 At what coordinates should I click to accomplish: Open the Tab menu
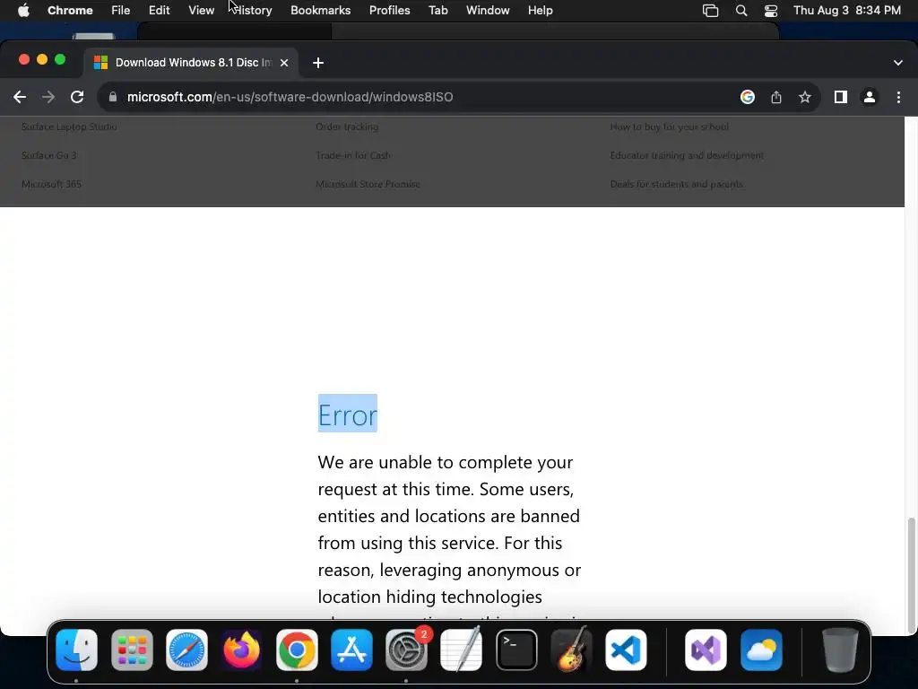coord(437,11)
